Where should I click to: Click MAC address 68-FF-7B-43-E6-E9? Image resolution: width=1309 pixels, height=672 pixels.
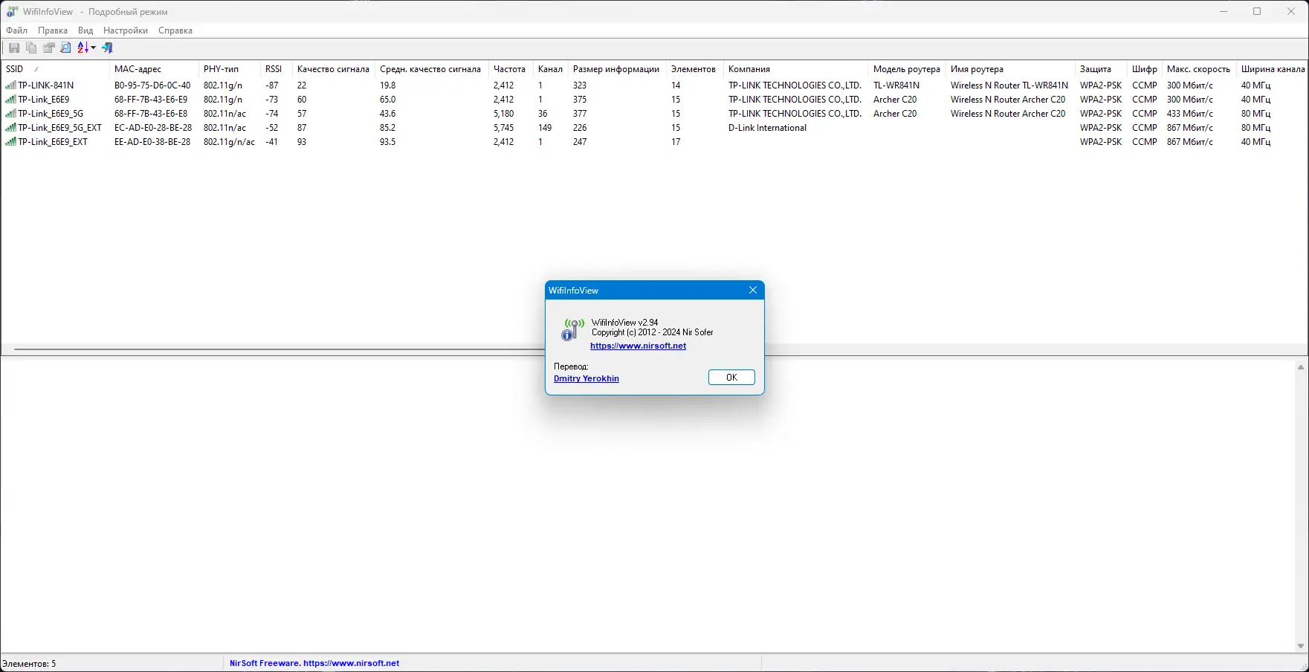151,100
